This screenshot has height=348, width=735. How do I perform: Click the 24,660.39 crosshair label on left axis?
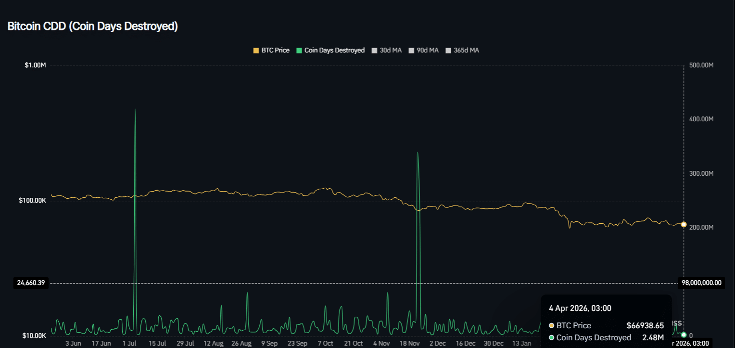[31, 283]
